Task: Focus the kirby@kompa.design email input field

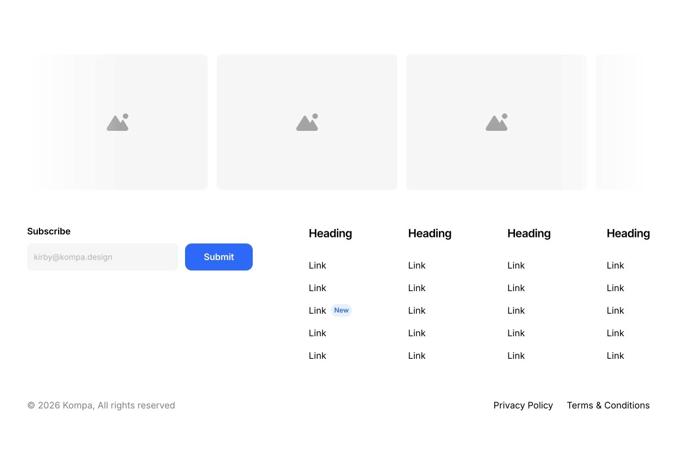Action: pyautogui.click(x=103, y=257)
